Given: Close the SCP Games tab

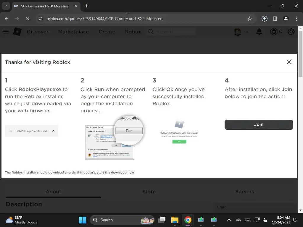Looking at the screenshot, I should (76, 6).
